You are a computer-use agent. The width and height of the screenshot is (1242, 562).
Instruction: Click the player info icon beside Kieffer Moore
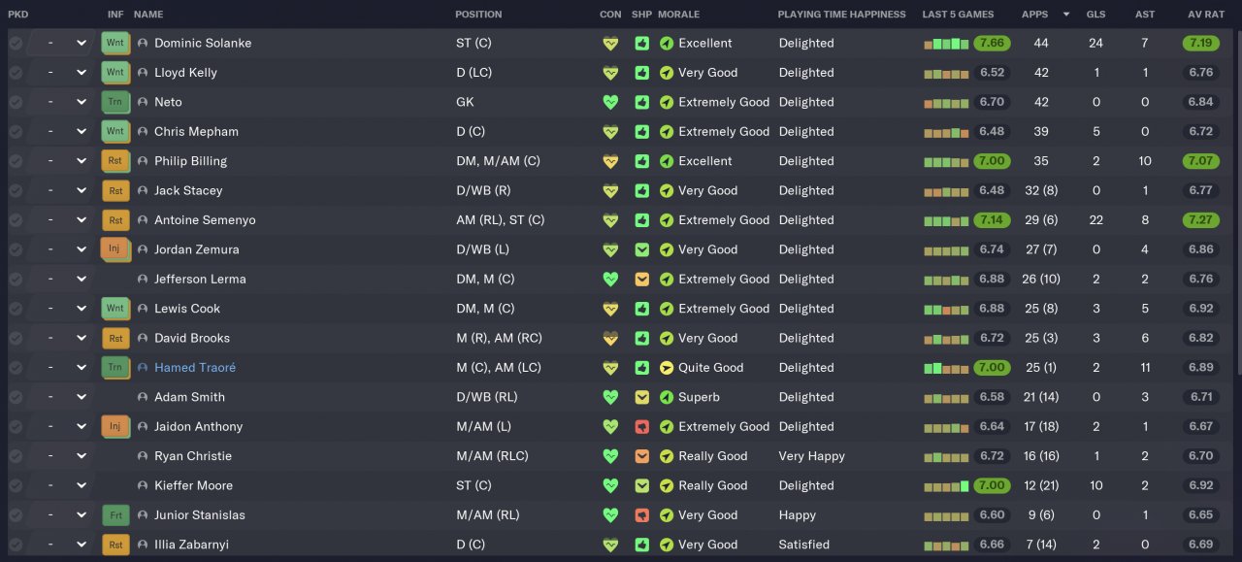(144, 485)
